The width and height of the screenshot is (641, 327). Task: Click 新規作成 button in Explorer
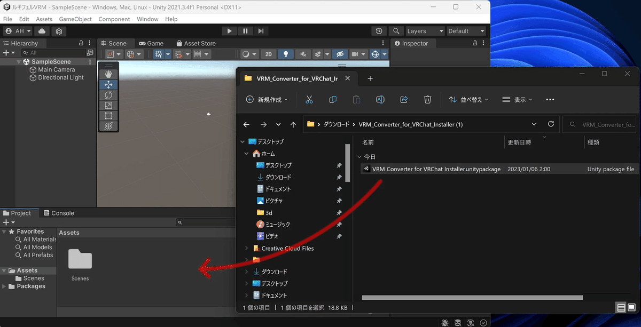click(x=267, y=100)
